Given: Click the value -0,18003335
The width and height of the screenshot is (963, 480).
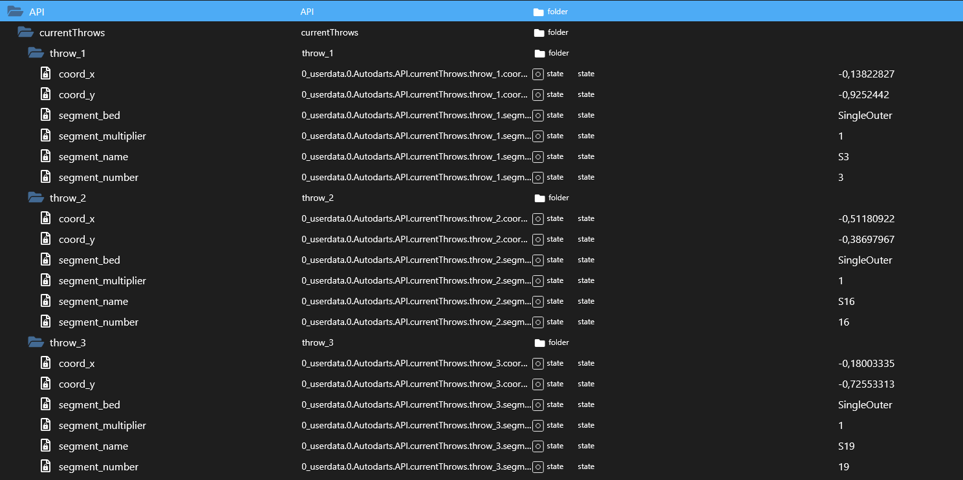Looking at the screenshot, I should [866, 363].
